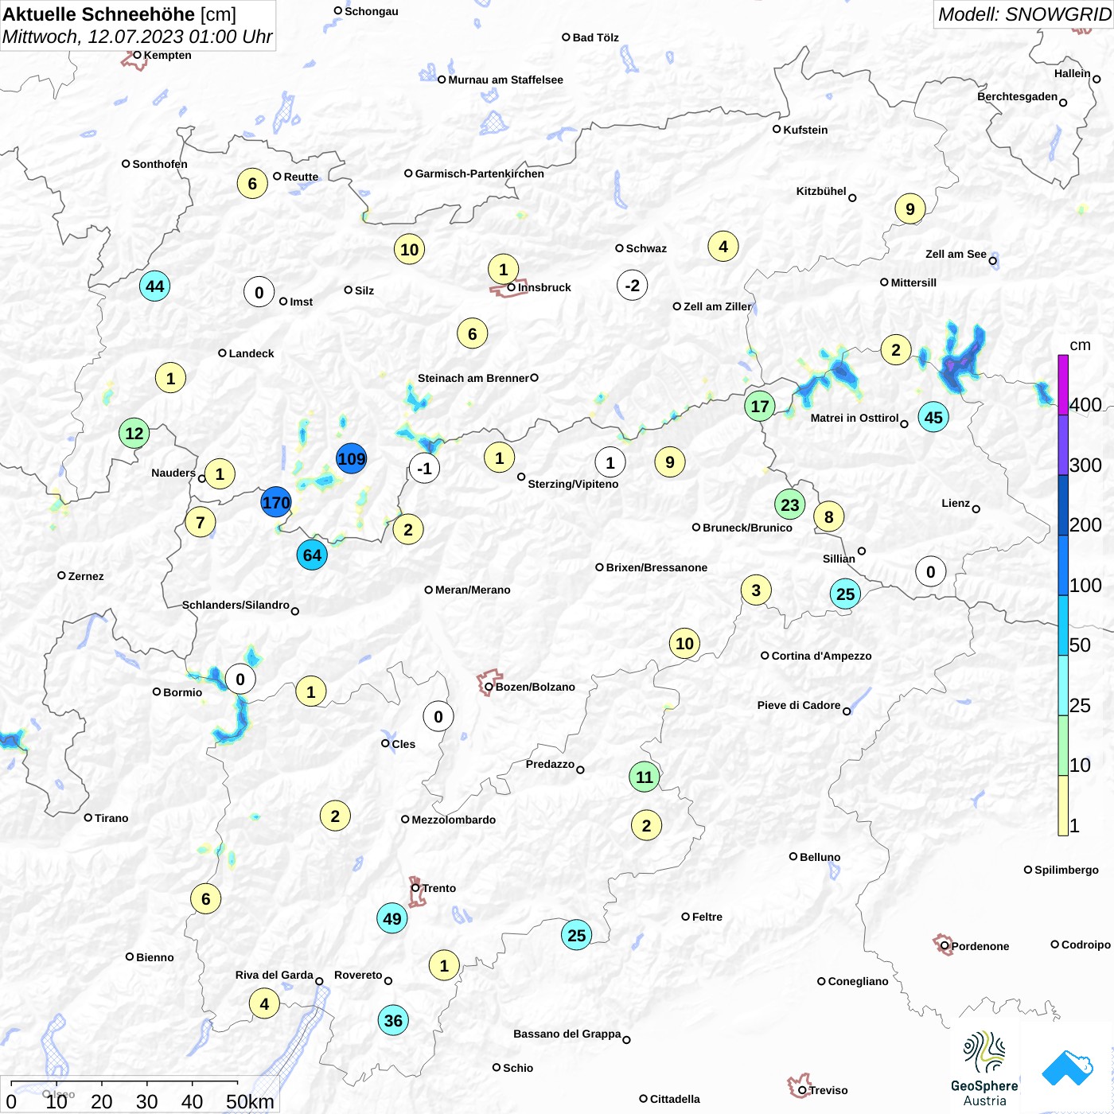Pick the station marker showing 64
1114x1114 pixels.
click(312, 555)
